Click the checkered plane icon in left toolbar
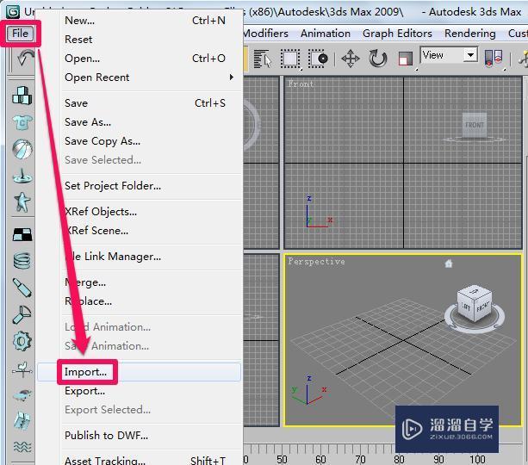This screenshot has height=465, width=528. [x=22, y=234]
